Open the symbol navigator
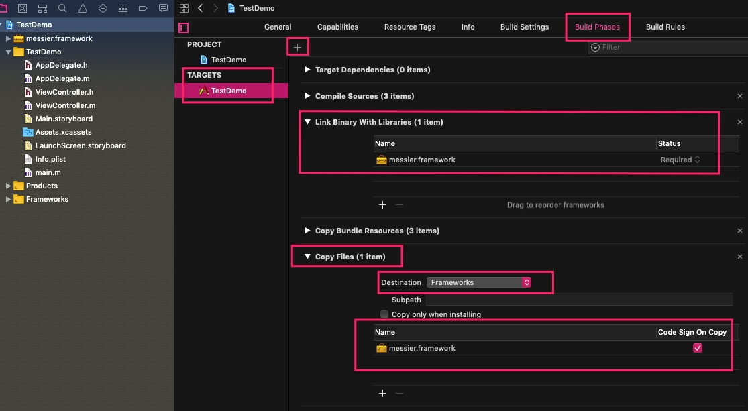This screenshot has width=748, height=411. [x=42, y=8]
